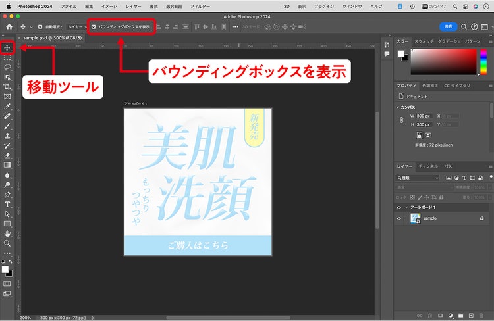Toggle the 自動選択 checkbox
Screen dimensions: 494x321
coord(40,27)
